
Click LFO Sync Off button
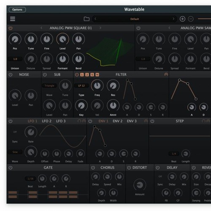coord(15,132)
